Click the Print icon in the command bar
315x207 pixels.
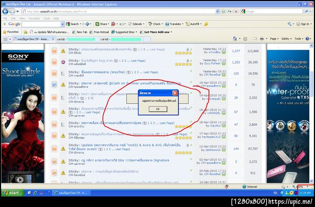pos(262,39)
